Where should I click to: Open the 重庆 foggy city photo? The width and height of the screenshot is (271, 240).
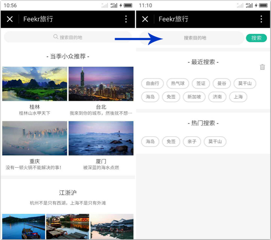[x=35, y=138]
